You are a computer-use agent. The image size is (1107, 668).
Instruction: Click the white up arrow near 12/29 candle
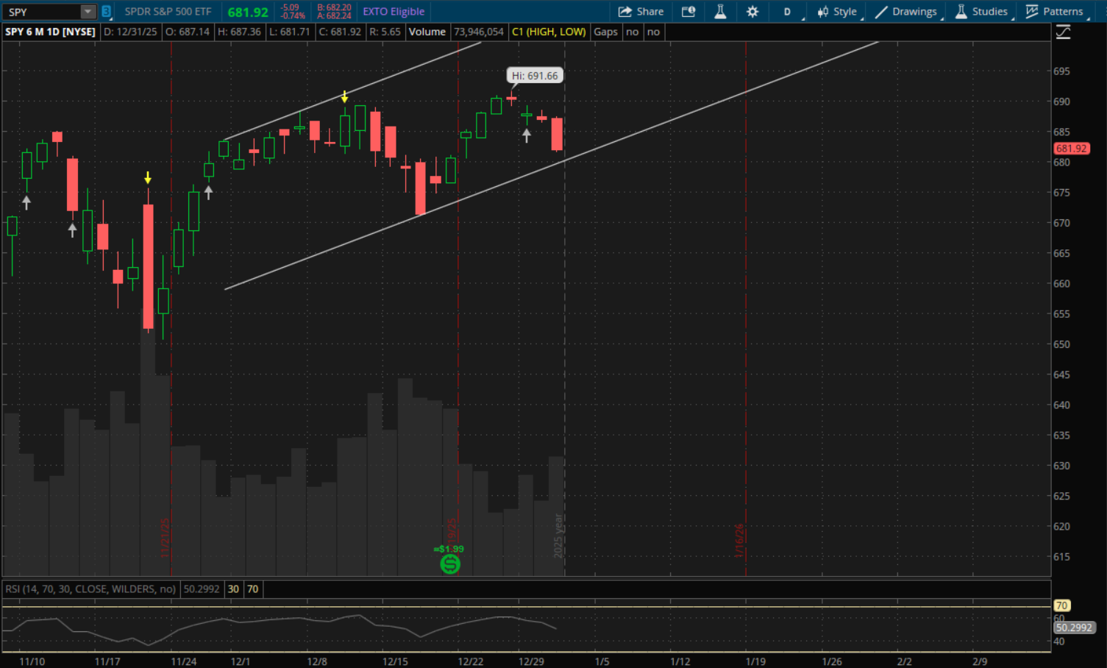pos(526,135)
